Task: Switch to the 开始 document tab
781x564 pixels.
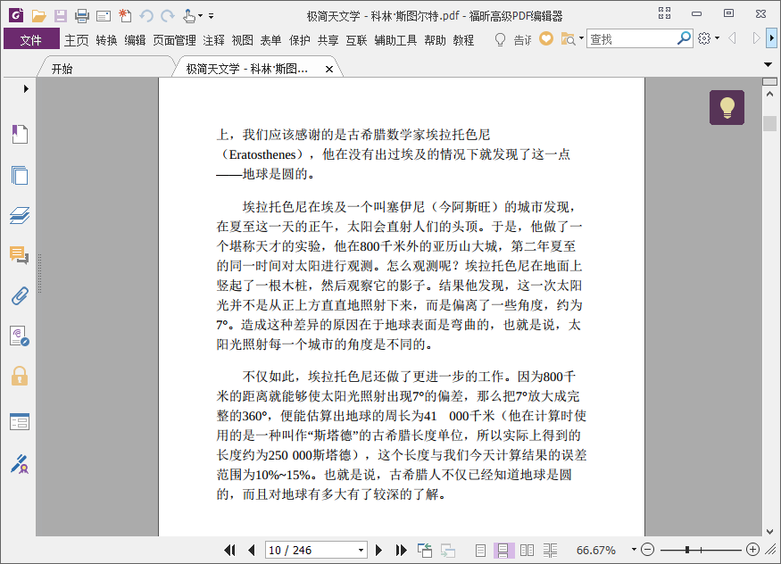Action: [62, 69]
